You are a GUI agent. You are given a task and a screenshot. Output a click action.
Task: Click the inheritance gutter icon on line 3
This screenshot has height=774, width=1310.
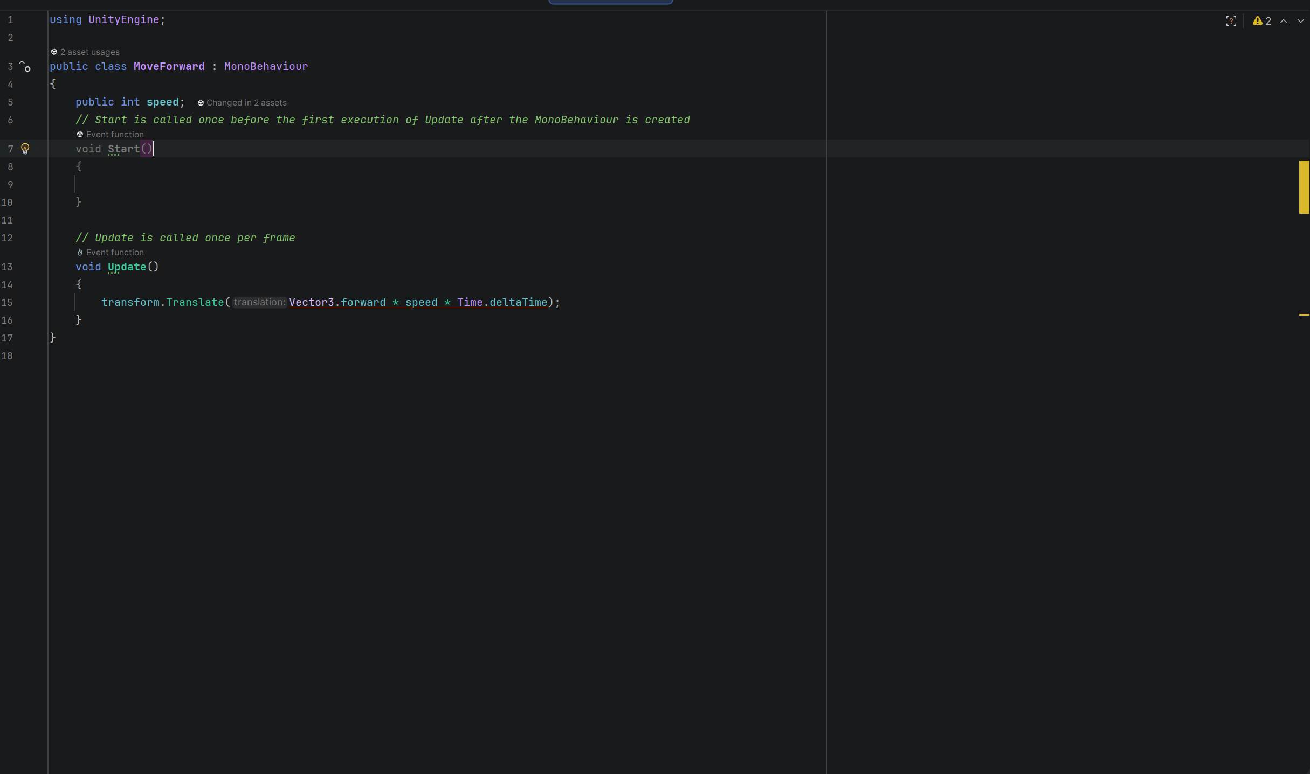tap(25, 66)
